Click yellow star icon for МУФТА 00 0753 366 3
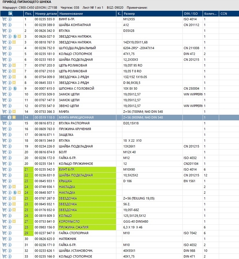The image size is (239, 259). pos(14,112)
